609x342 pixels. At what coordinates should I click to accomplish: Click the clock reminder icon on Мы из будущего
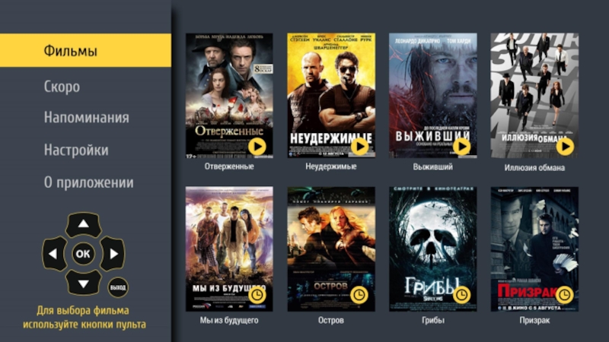tap(257, 295)
